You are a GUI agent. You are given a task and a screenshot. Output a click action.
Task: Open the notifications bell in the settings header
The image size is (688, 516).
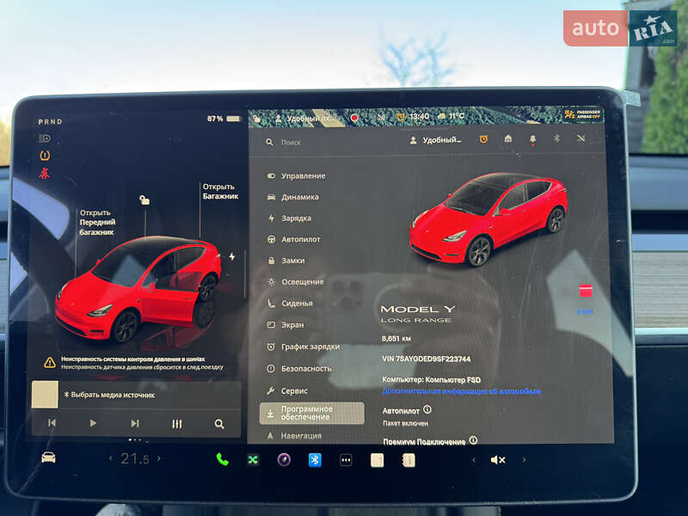pos(532,139)
